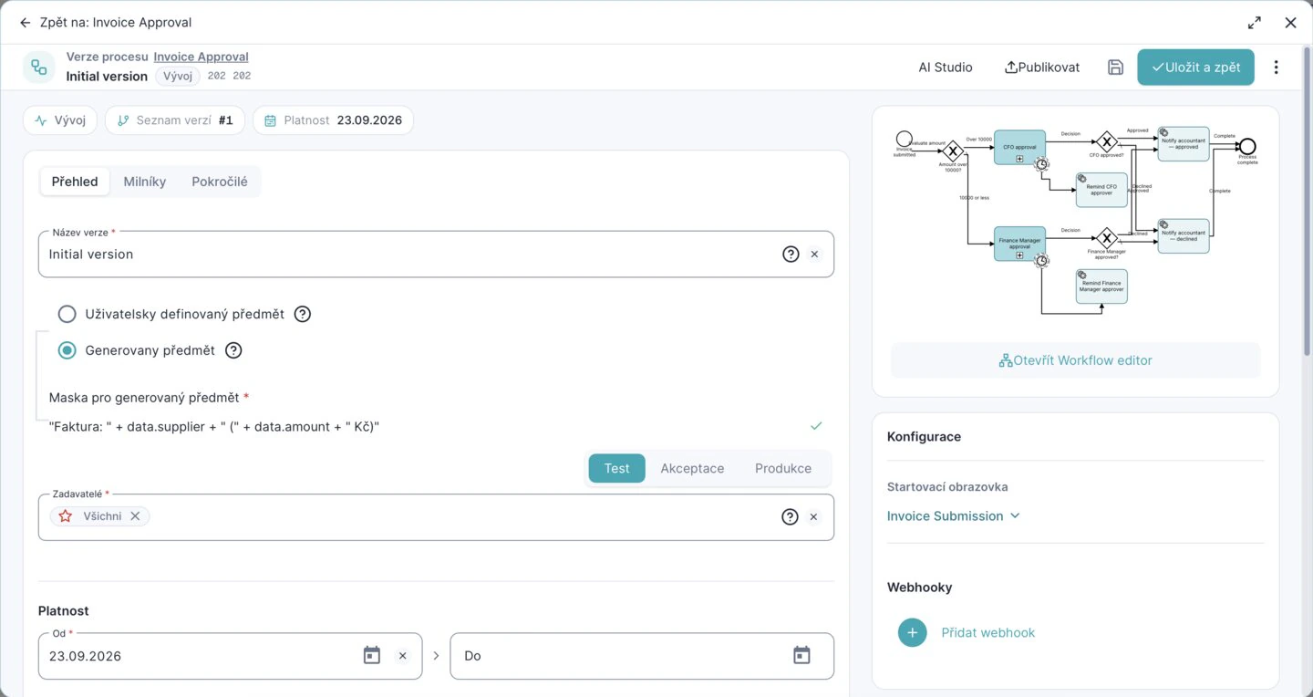The height and width of the screenshot is (697, 1313).
Task: Expand the Invoice Submission start screen dropdown
Action: [x=954, y=516]
